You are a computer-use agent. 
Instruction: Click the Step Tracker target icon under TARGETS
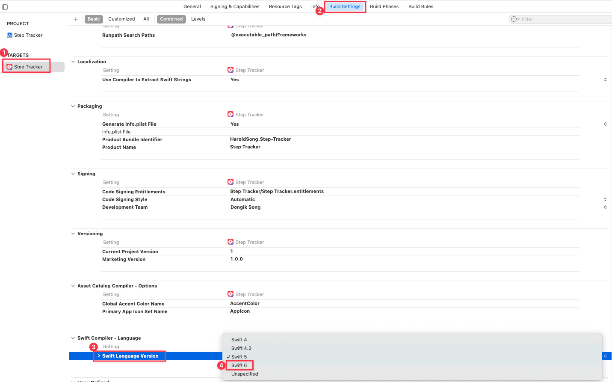click(9, 67)
